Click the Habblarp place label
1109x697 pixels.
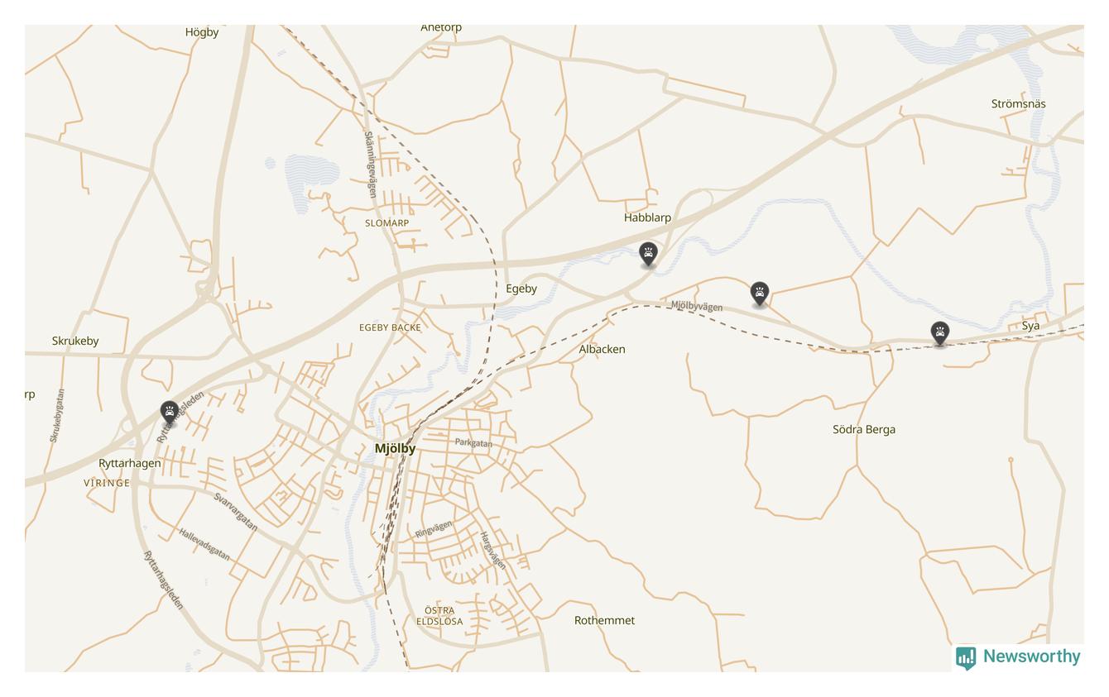647,217
